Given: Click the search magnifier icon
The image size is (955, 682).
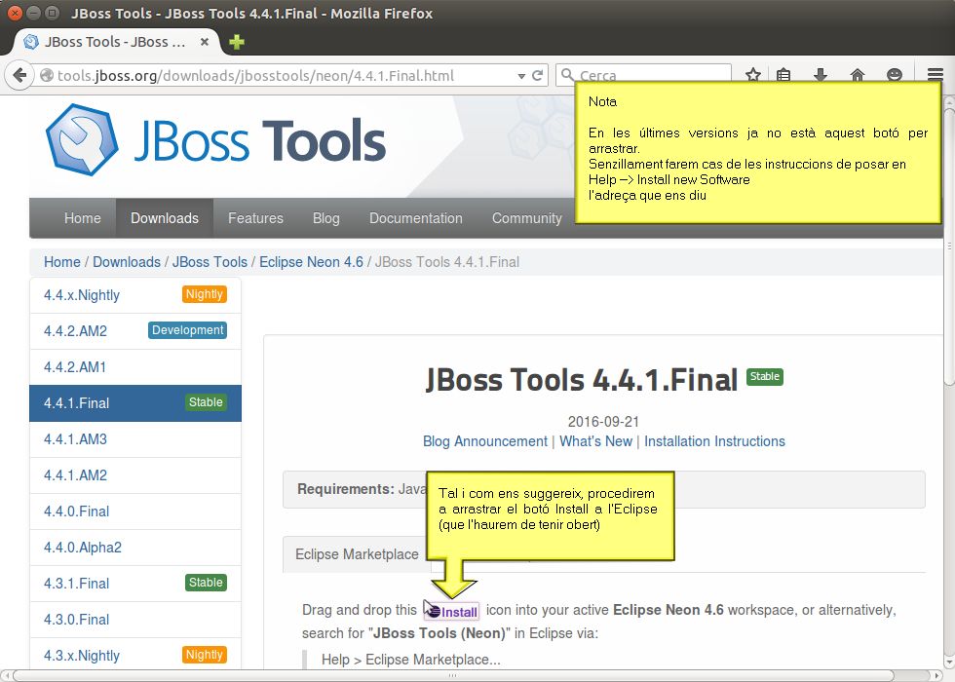Looking at the screenshot, I should (567, 75).
